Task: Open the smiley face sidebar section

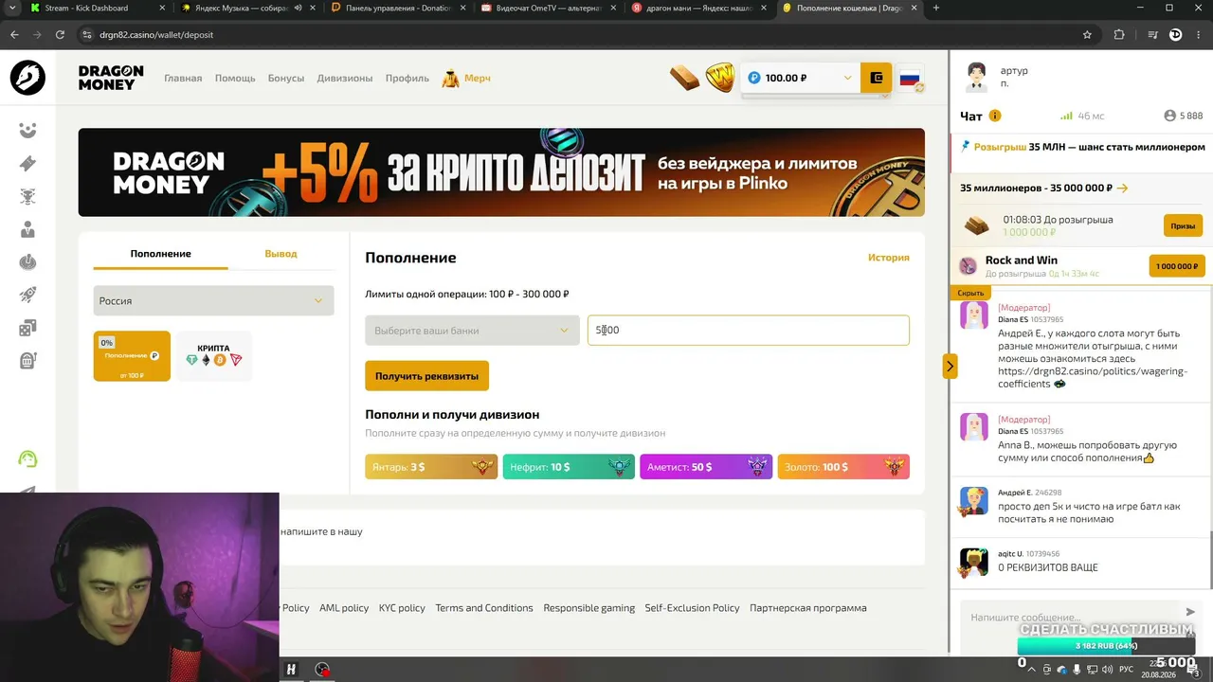Action: point(27,130)
